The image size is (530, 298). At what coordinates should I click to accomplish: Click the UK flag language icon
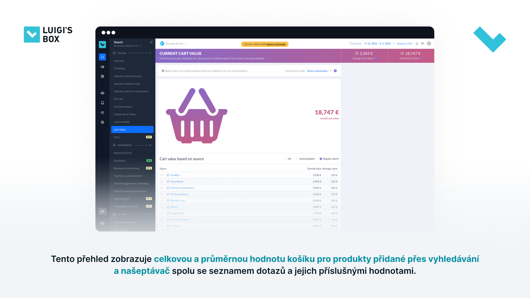tap(102, 211)
